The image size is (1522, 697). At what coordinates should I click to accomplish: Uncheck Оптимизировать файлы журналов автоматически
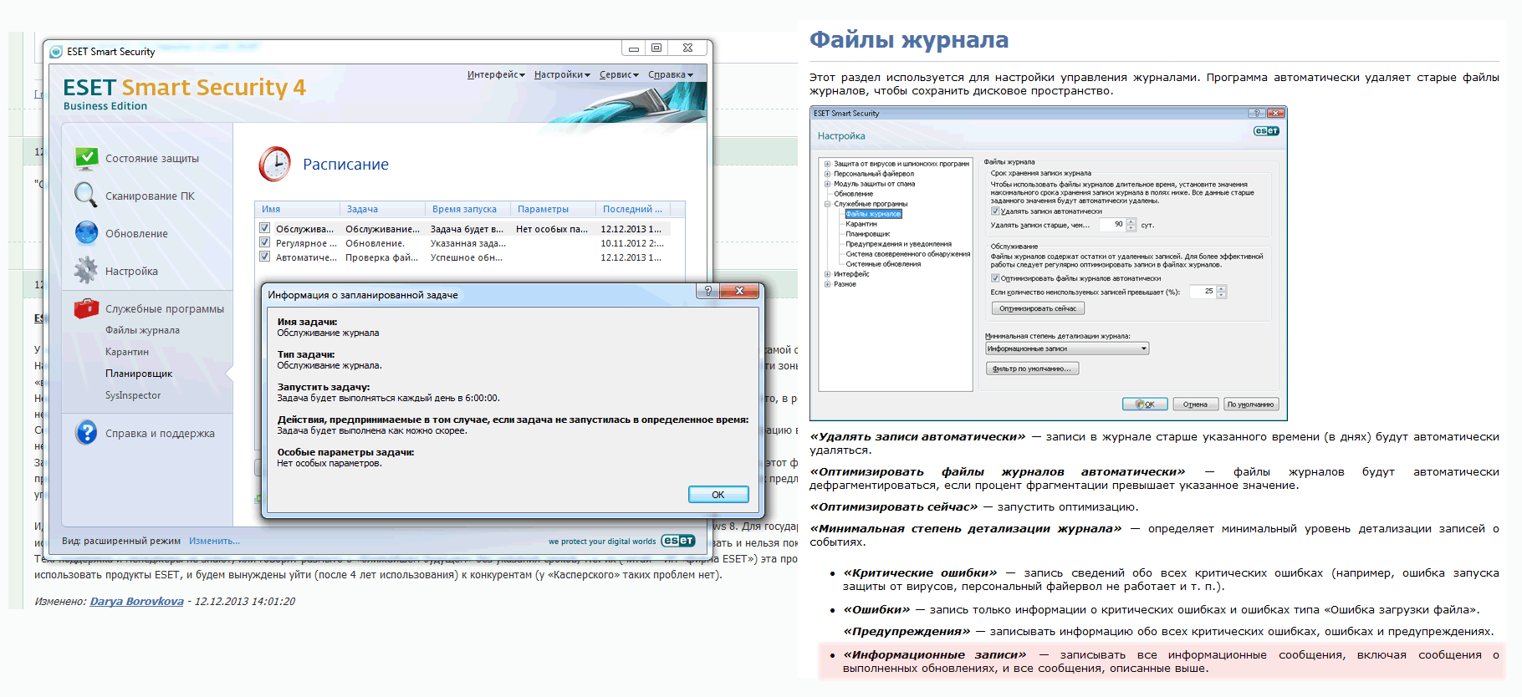[995, 278]
